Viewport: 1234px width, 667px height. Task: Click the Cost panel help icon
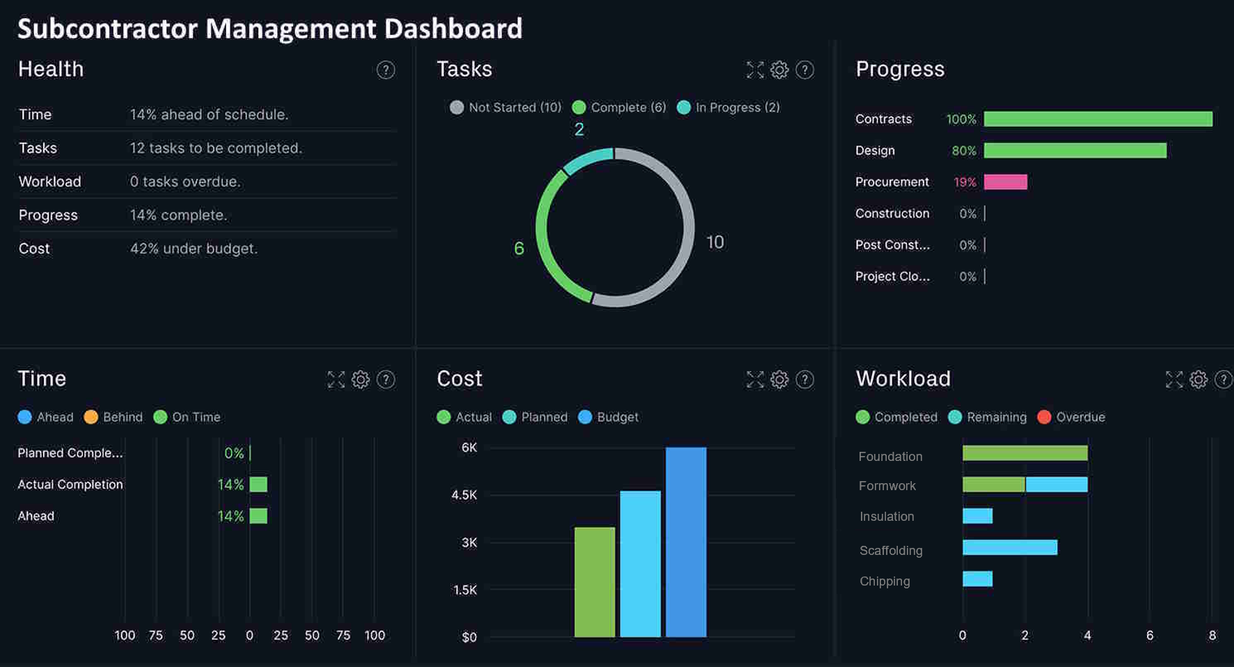[805, 379]
